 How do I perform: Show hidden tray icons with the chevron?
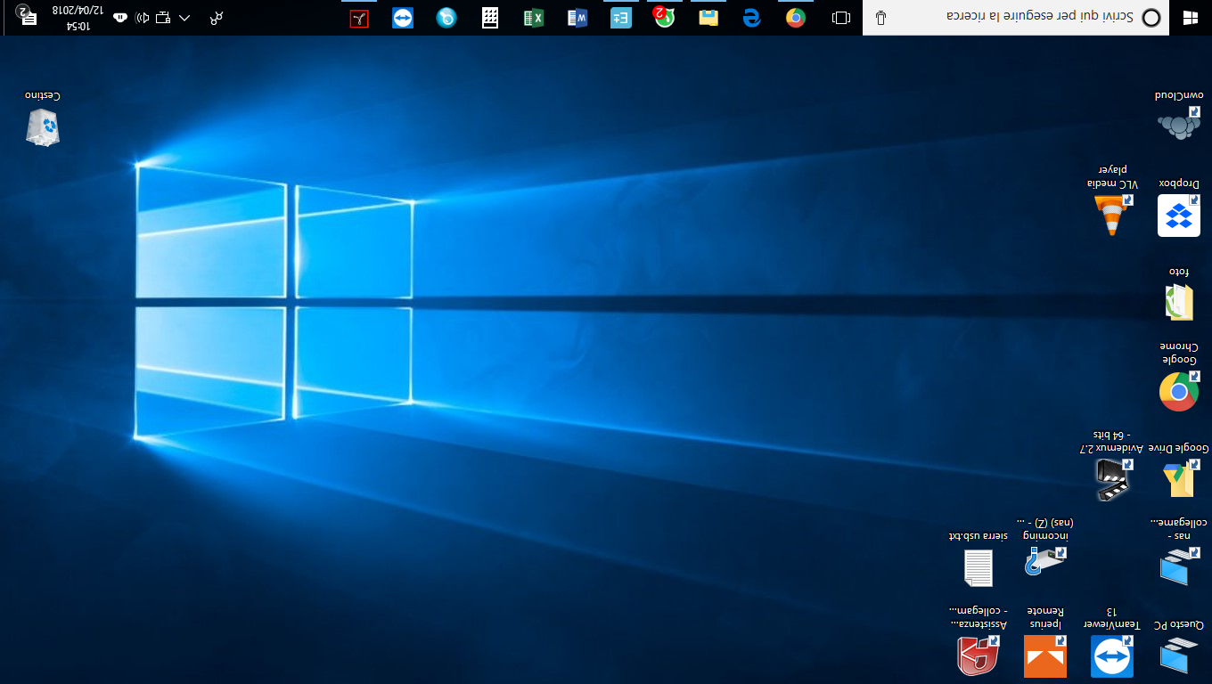(x=184, y=18)
